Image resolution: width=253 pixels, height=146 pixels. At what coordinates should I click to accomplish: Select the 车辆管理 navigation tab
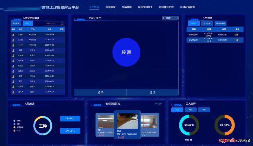click(x=127, y=7)
